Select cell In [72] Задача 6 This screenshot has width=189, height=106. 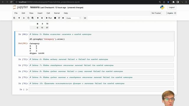(x=101, y=59)
